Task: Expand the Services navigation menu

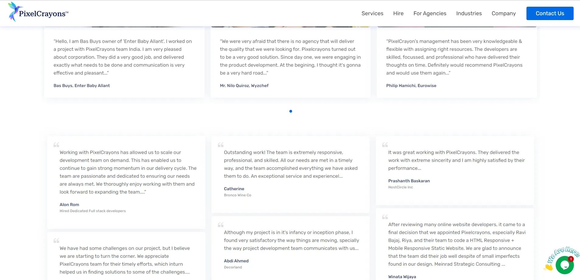Action: [x=372, y=13]
